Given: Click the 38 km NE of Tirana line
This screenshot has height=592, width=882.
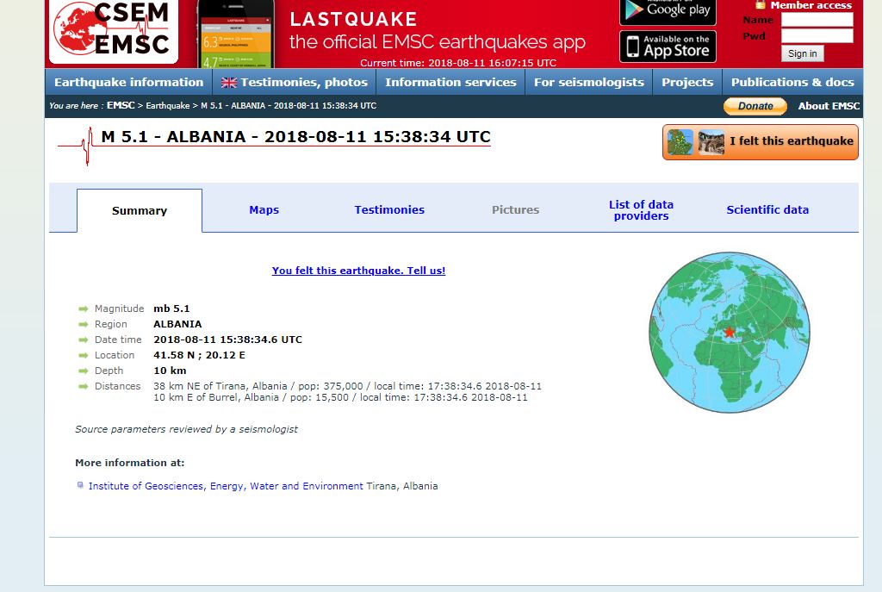Looking at the screenshot, I should 348,386.
